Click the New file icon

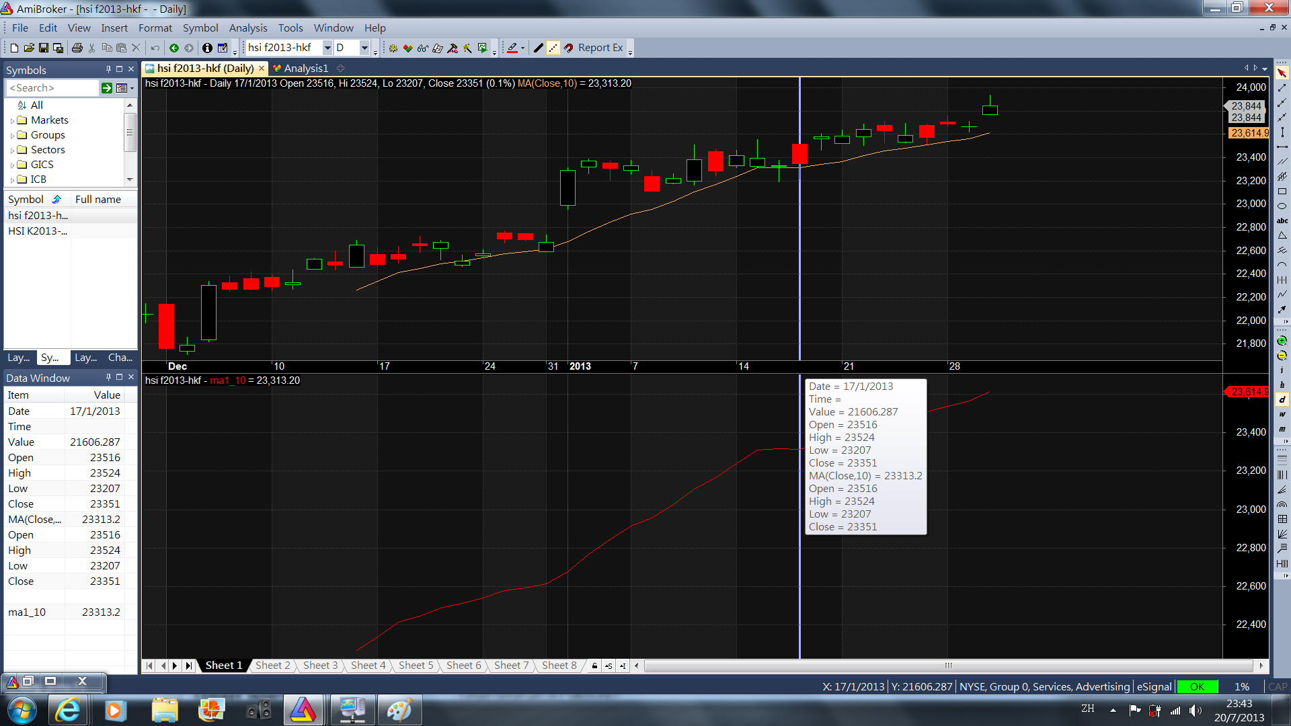(14, 48)
